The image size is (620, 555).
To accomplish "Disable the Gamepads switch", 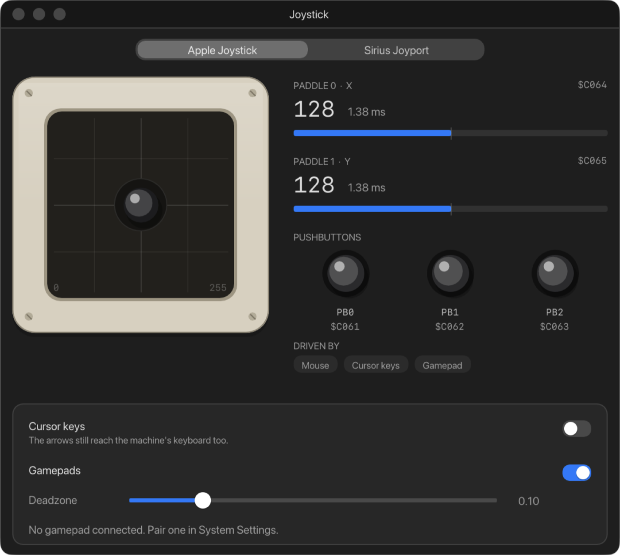I will click(x=577, y=473).
